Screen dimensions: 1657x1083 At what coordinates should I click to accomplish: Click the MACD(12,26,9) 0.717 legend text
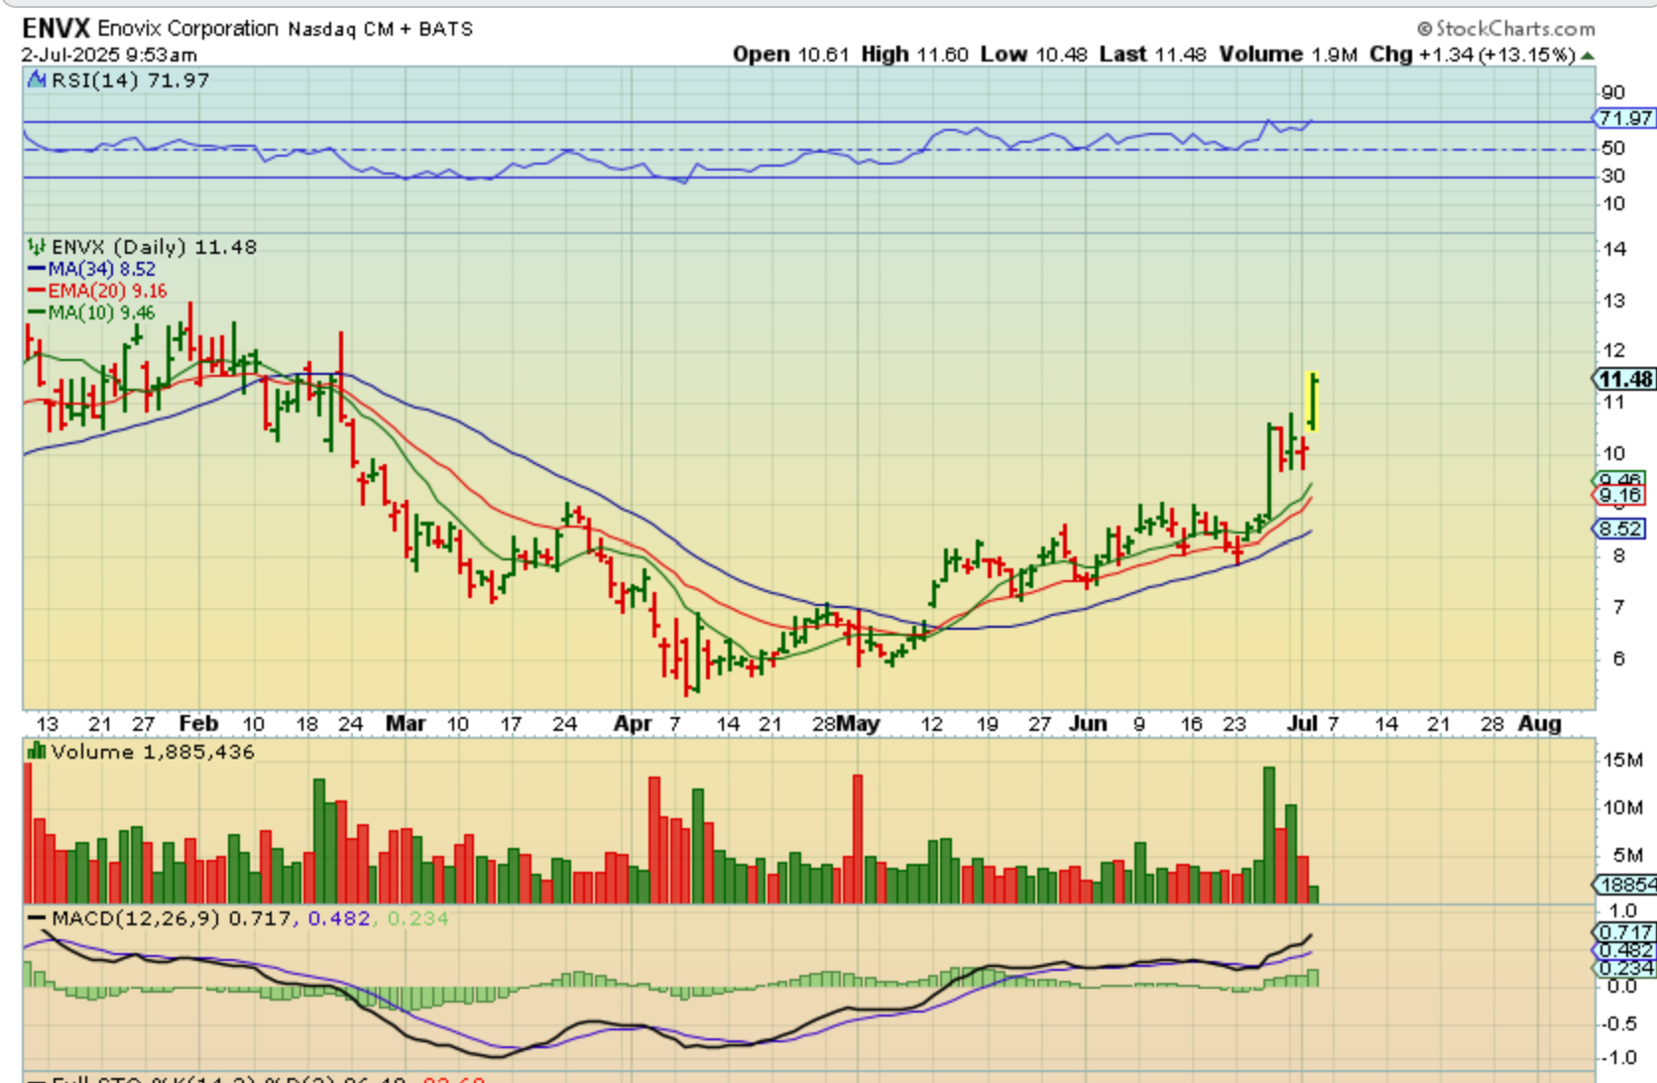[171, 918]
